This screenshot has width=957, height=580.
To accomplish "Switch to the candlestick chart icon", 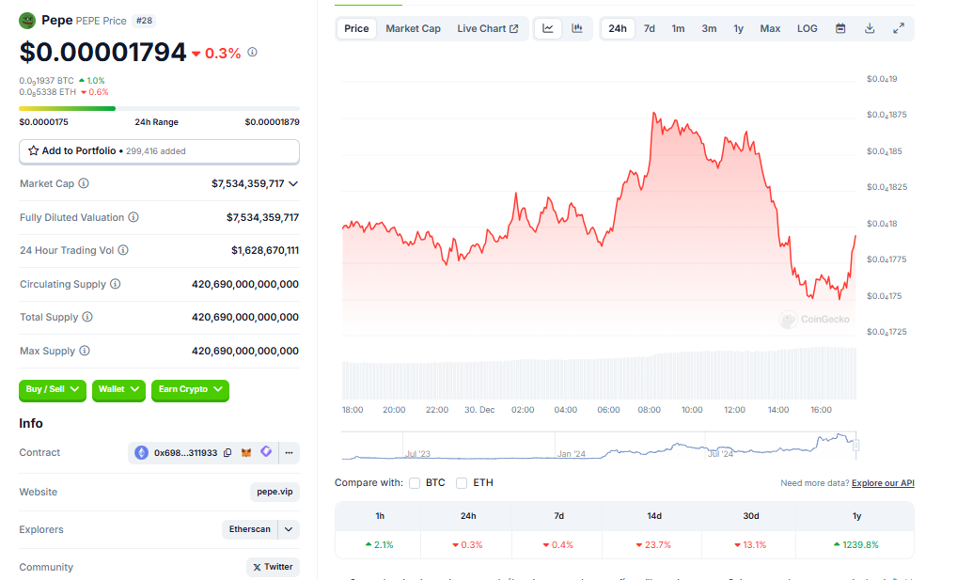I will tap(575, 28).
